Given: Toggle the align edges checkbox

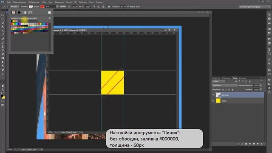Looking at the screenshot, I should pos(128,7).
